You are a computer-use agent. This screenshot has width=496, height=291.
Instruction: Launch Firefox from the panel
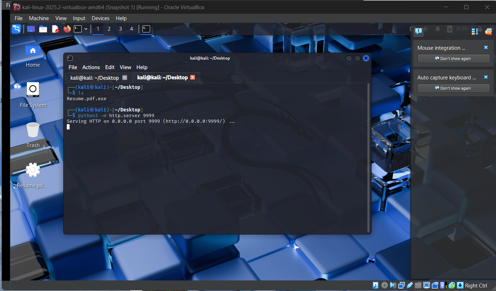(67, 29)
